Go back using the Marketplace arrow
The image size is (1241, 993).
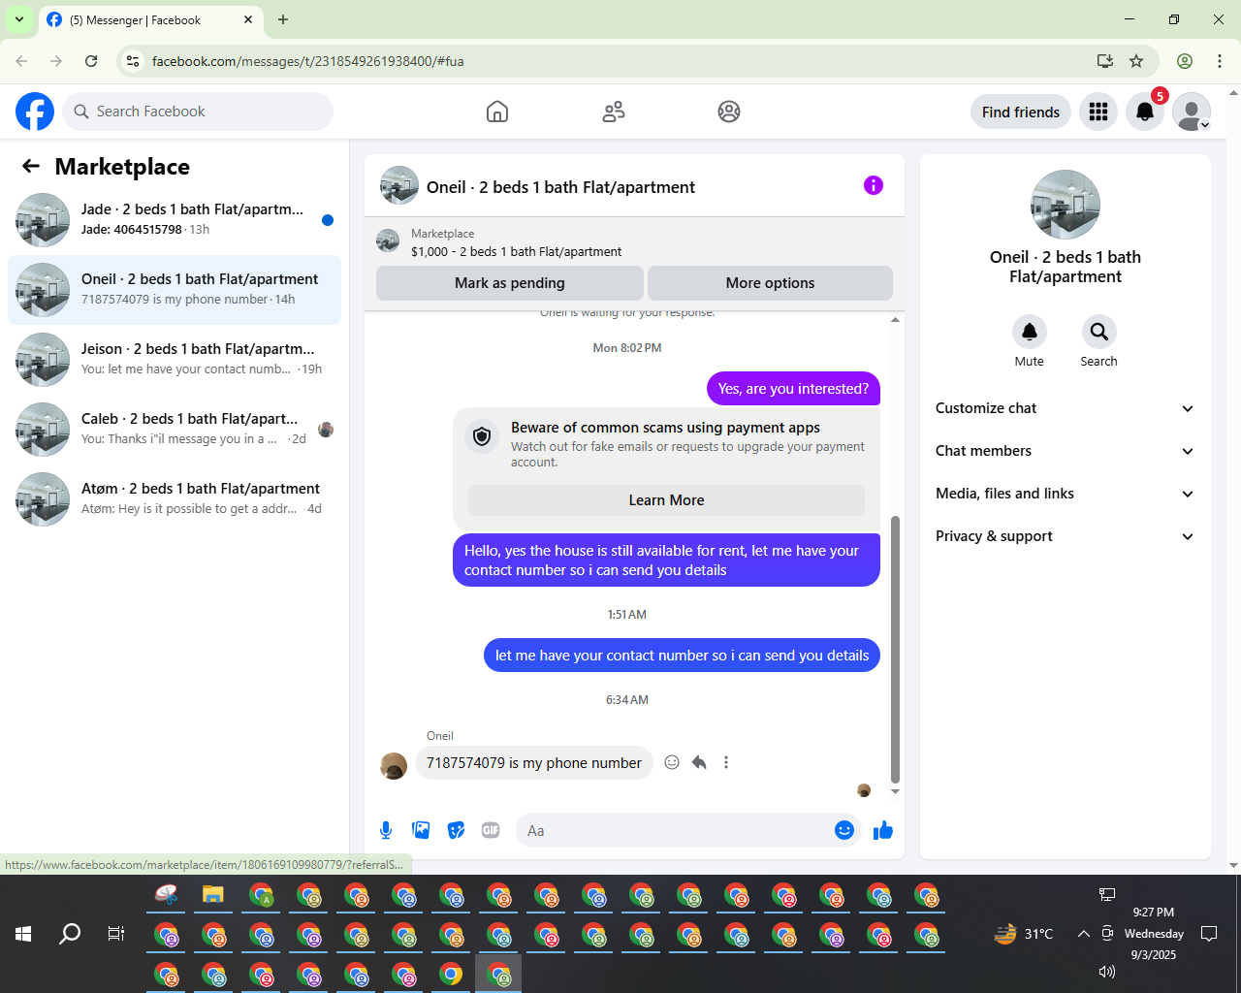click(x=31, y=166)
